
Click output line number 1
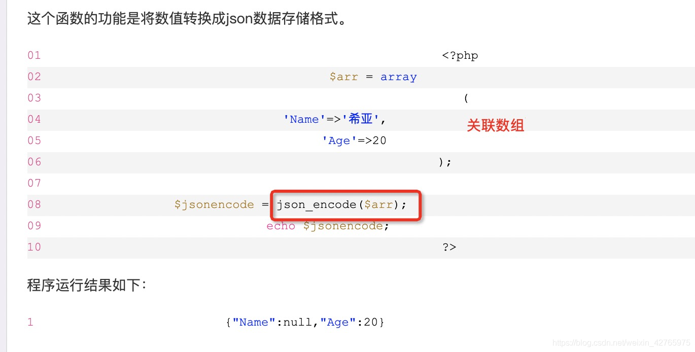click(x=30, y=322)
